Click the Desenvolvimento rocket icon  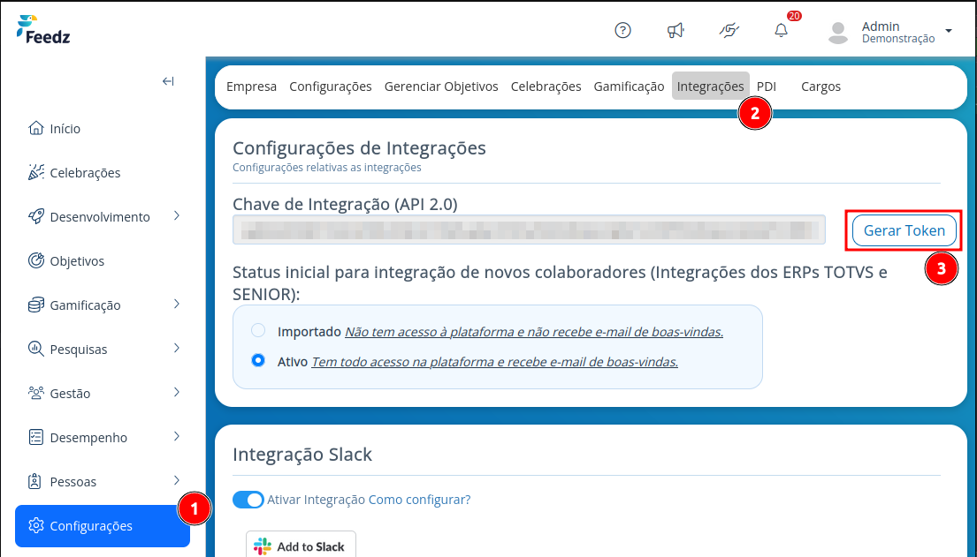(36, 216)
